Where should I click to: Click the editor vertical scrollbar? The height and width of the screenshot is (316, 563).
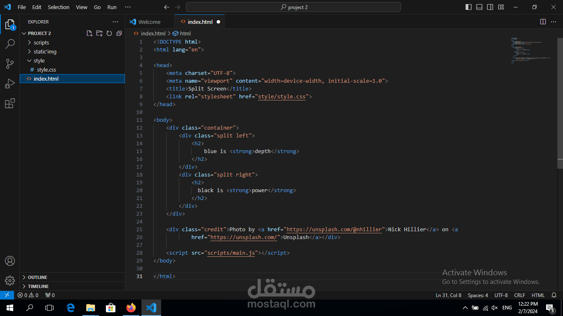[x=560, y=103]
